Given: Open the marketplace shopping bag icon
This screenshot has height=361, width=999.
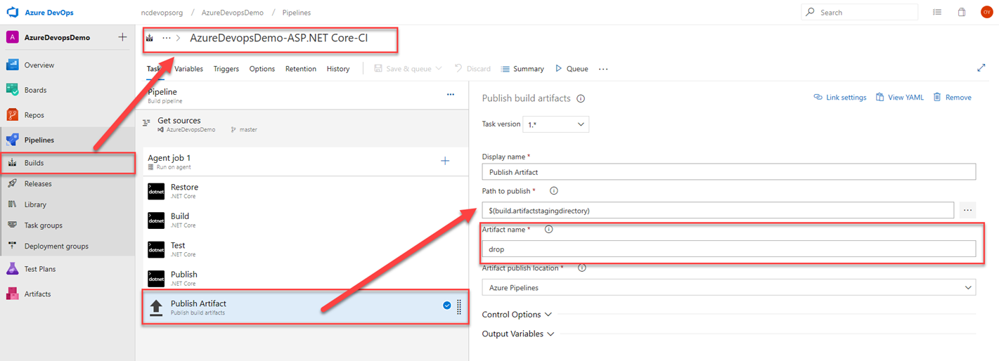Looking at the screenshot, I should (962, 13).
